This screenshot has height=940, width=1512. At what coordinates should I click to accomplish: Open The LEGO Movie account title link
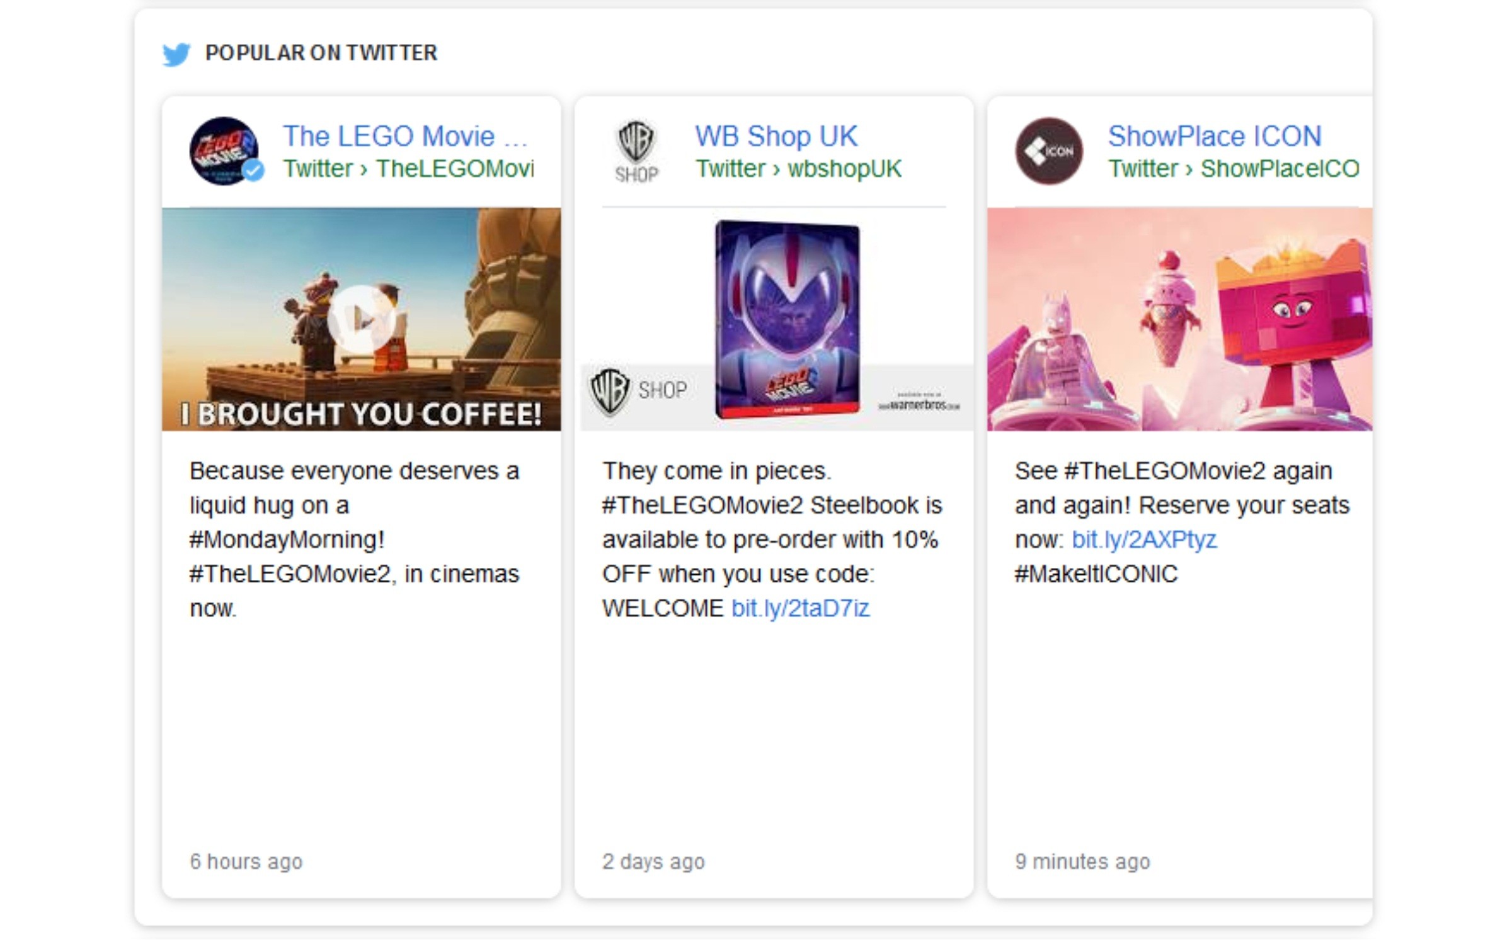coord(405,136)
